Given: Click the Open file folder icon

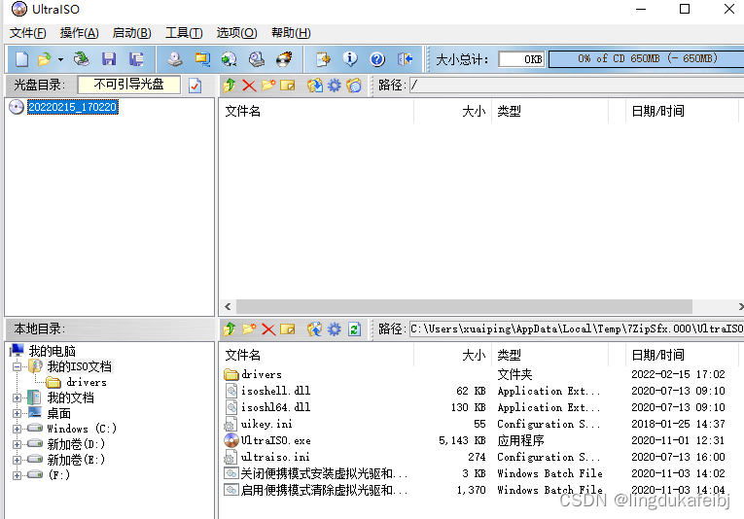Looking at the screenshot, I should [x=44, y=59].
